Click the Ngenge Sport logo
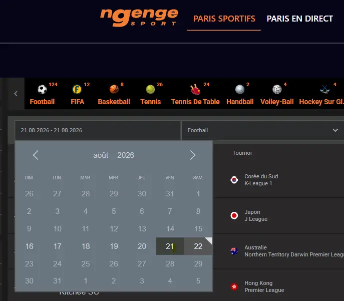The width and height of the screenshot is (344, 301). click(139, 18)
